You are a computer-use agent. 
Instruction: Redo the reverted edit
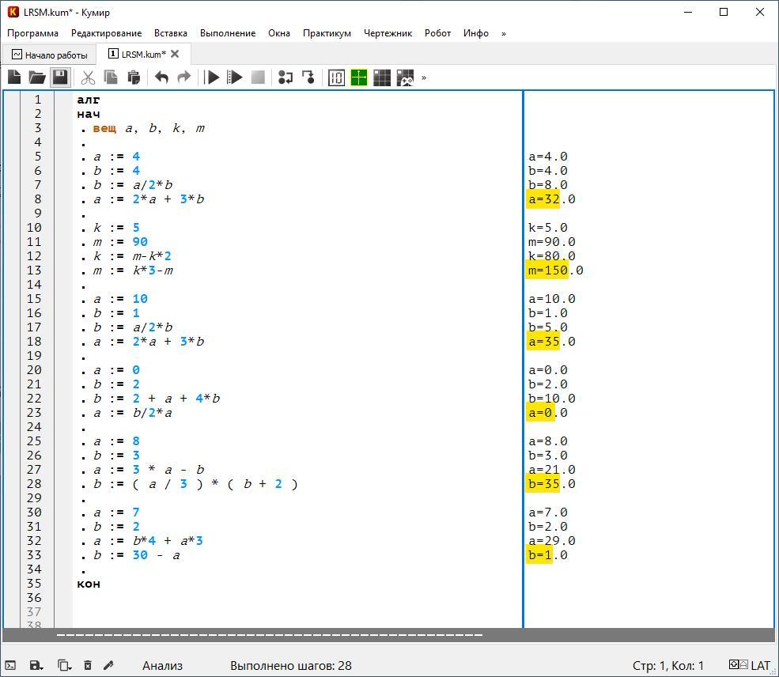[184, 78]
